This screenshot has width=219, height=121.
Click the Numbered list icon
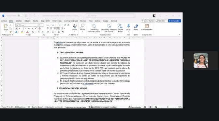click(53, 25)
